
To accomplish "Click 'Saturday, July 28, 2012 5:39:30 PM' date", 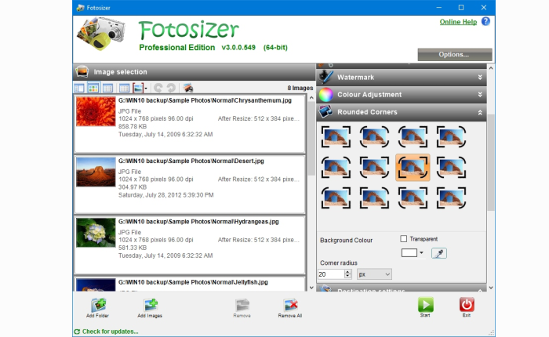I will pos(166,195).
